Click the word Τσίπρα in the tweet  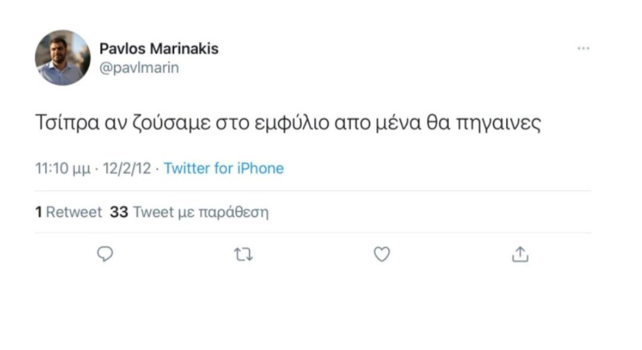(x=68, y=122)
